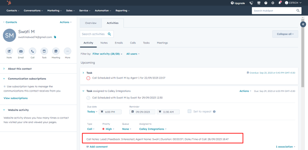The height and width of the screenshot is (150, 308).
Task: Open the calling phone icon in top bar
Action: click(251, 3)
